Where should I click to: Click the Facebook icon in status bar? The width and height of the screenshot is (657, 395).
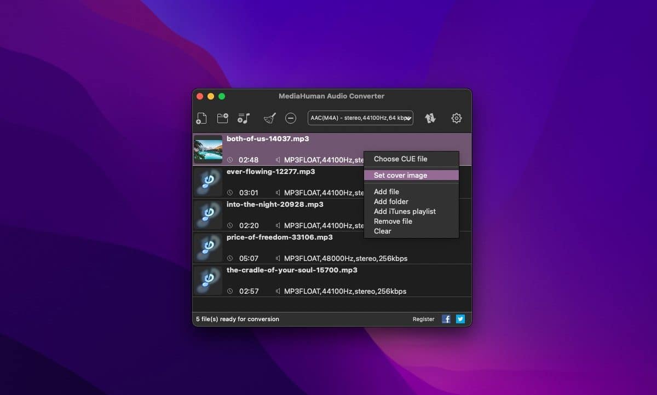tap(446, 319)
